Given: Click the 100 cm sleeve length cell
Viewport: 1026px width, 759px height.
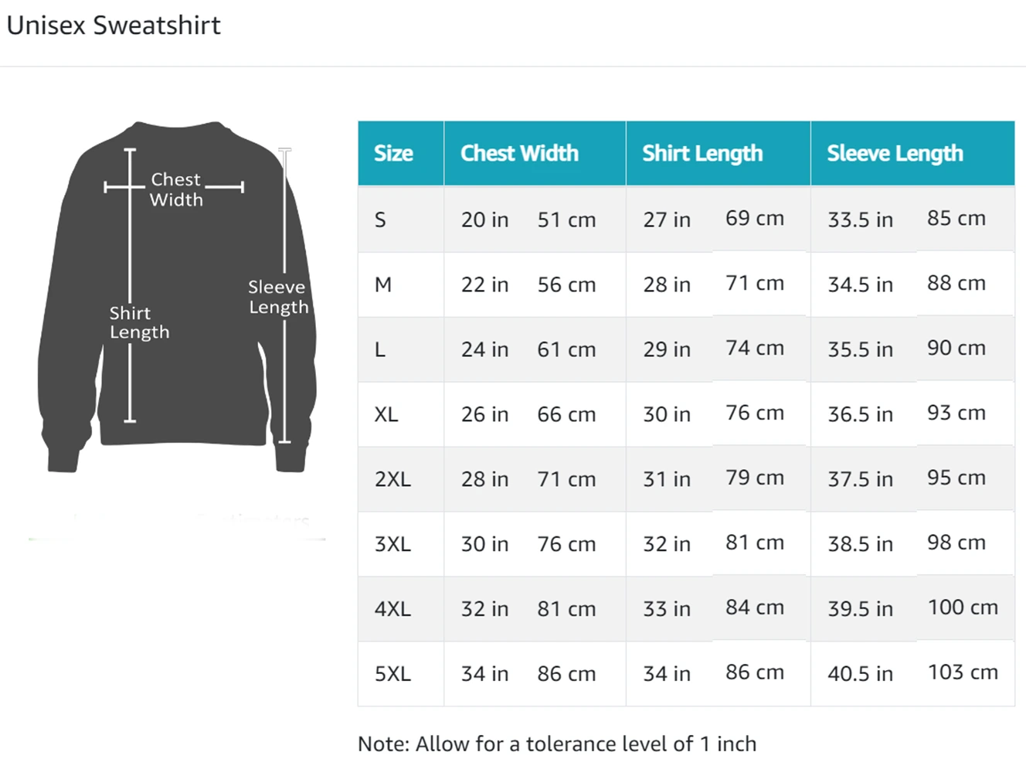Looking at the screenshot, I should [x=963, y=608].
